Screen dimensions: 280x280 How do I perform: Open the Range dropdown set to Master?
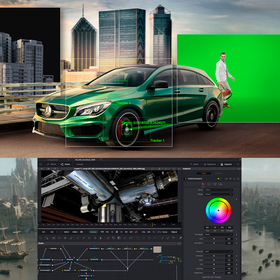(x=218, y=194)
